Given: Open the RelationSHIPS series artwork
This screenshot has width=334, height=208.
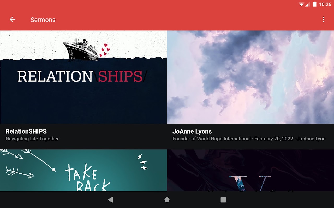Looking at the screenshot, I should (83, 77).
